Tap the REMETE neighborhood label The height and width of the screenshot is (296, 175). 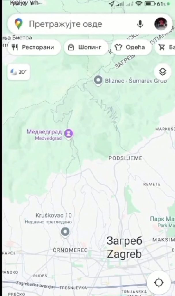tap(152, 184)
